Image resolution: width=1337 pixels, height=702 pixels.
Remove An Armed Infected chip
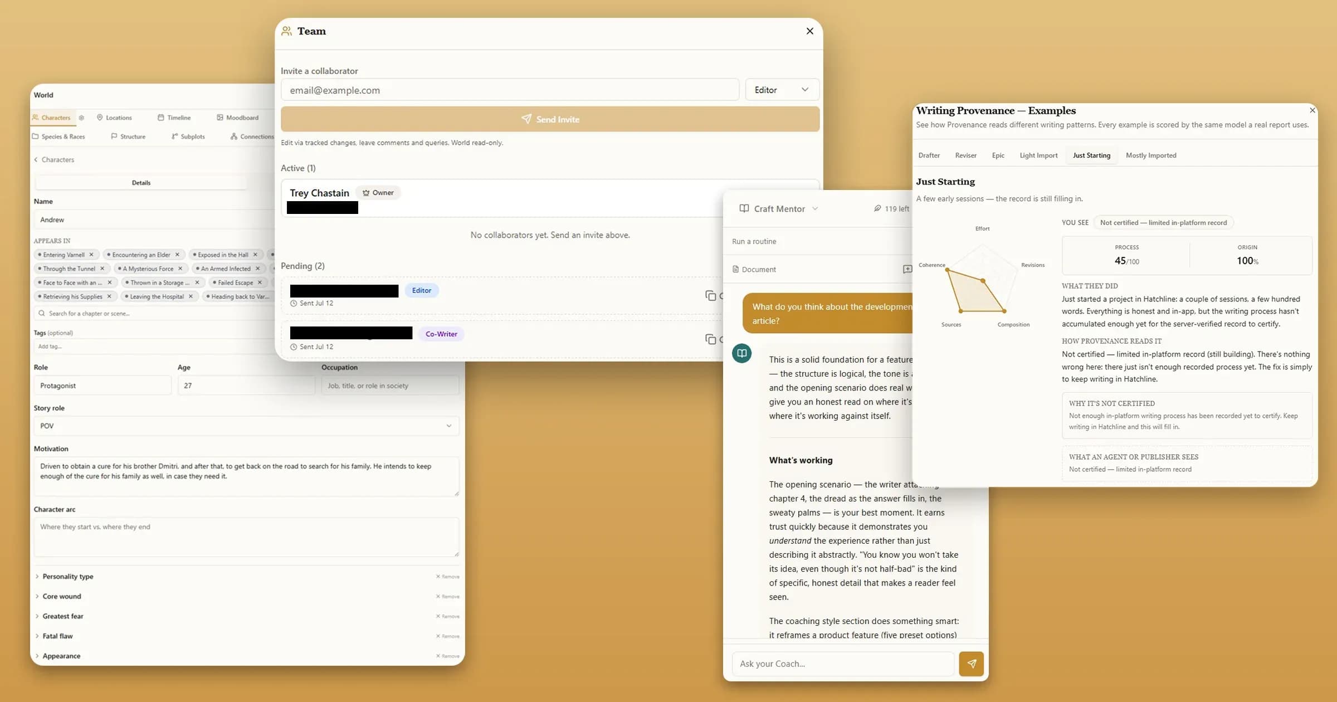pos(257,269)
